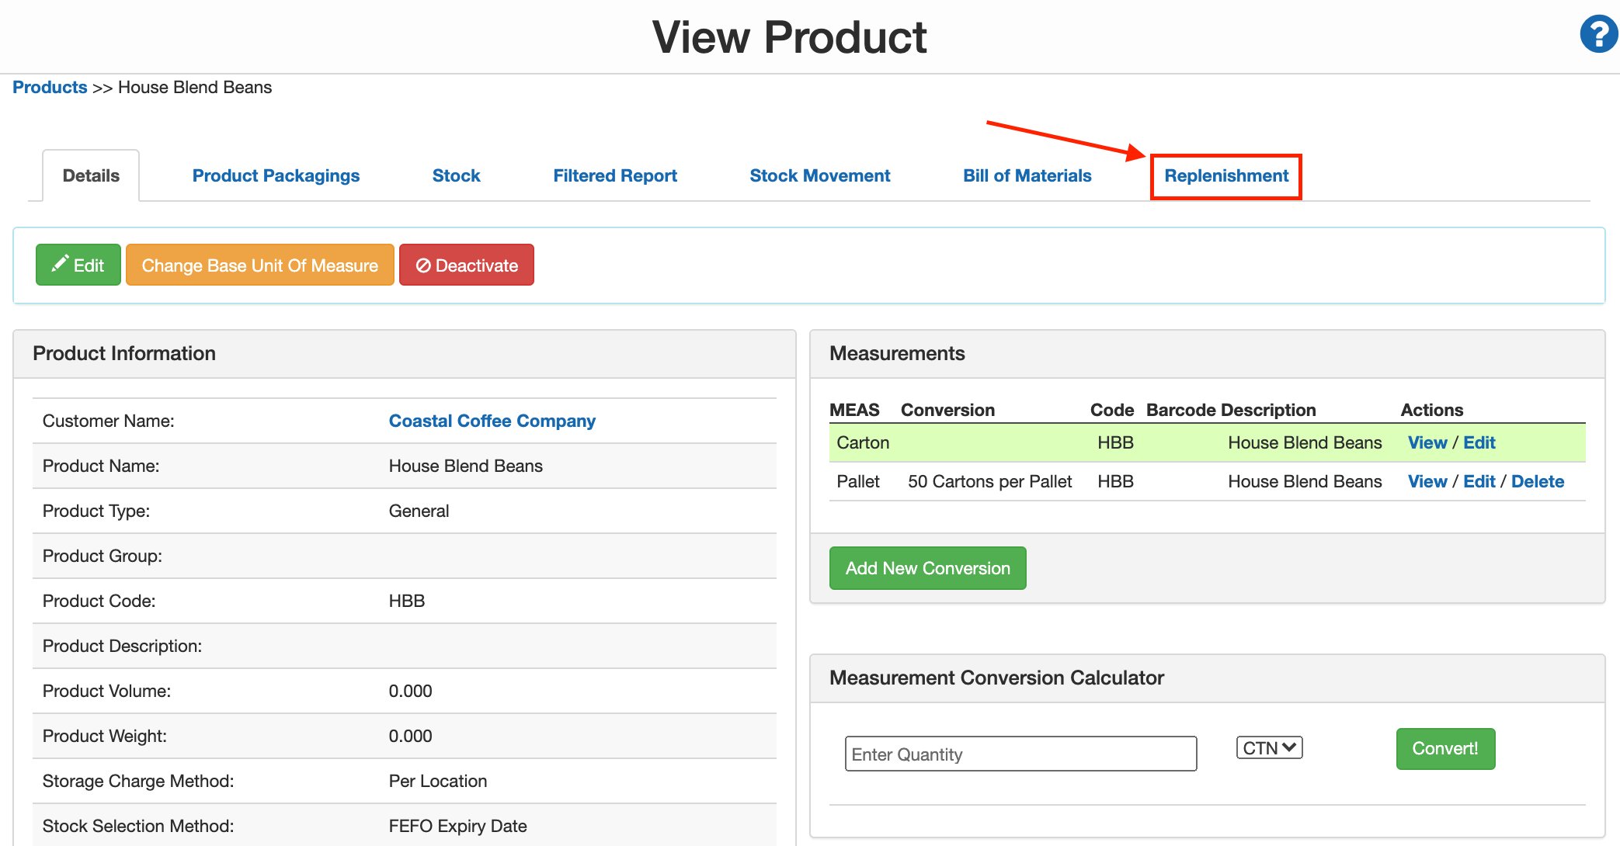The height and width of the screenshot is (846, 1620).
Task: Open the Coastal Coffee Company link
Action: coord(492,421)
